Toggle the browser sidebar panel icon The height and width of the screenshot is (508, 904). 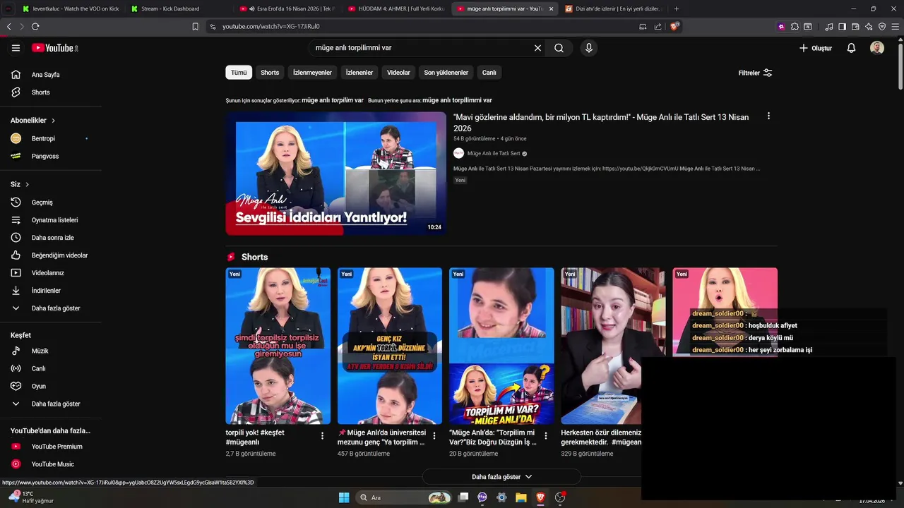pyautogui.click(x=842, y=26)
